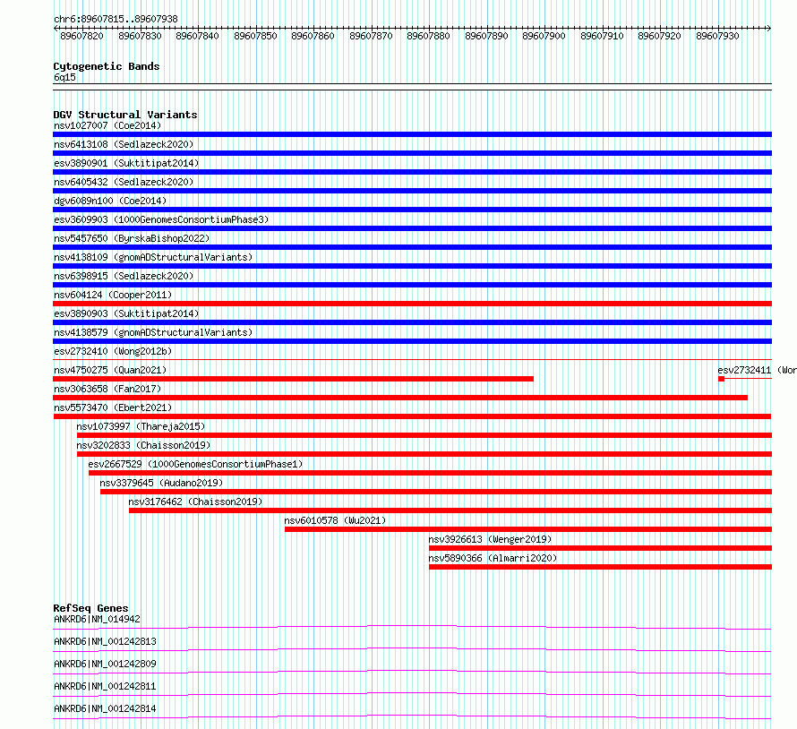Click the small red esv2732411 variant block
The height and width of the screenshot is (729, 797).
[x=721, y=379]
